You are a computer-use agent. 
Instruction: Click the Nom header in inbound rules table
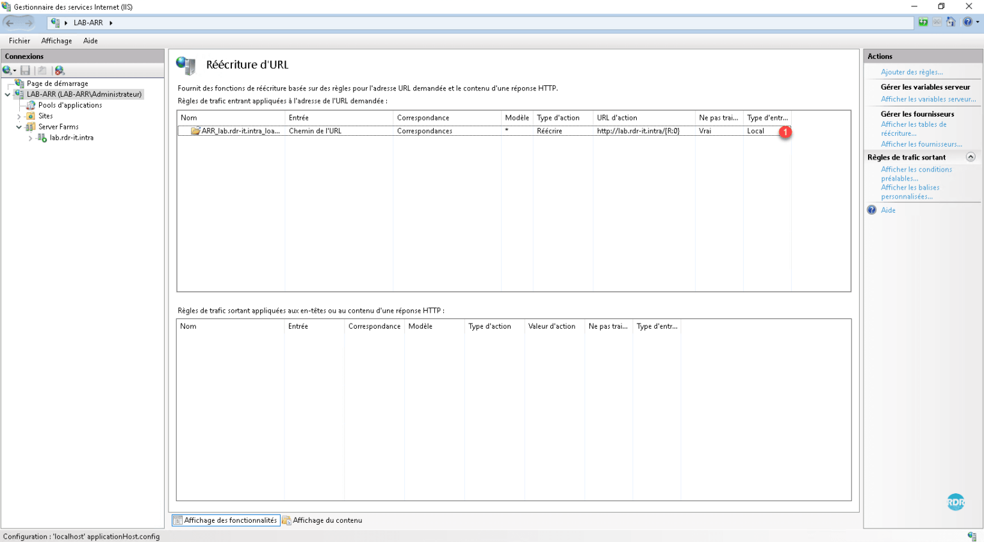click(231, 118)
